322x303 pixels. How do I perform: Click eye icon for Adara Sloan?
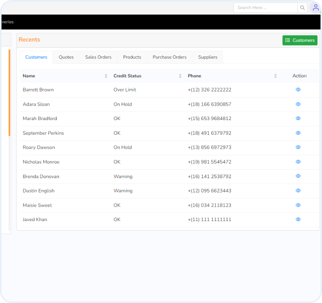click(x=298, y=104)
